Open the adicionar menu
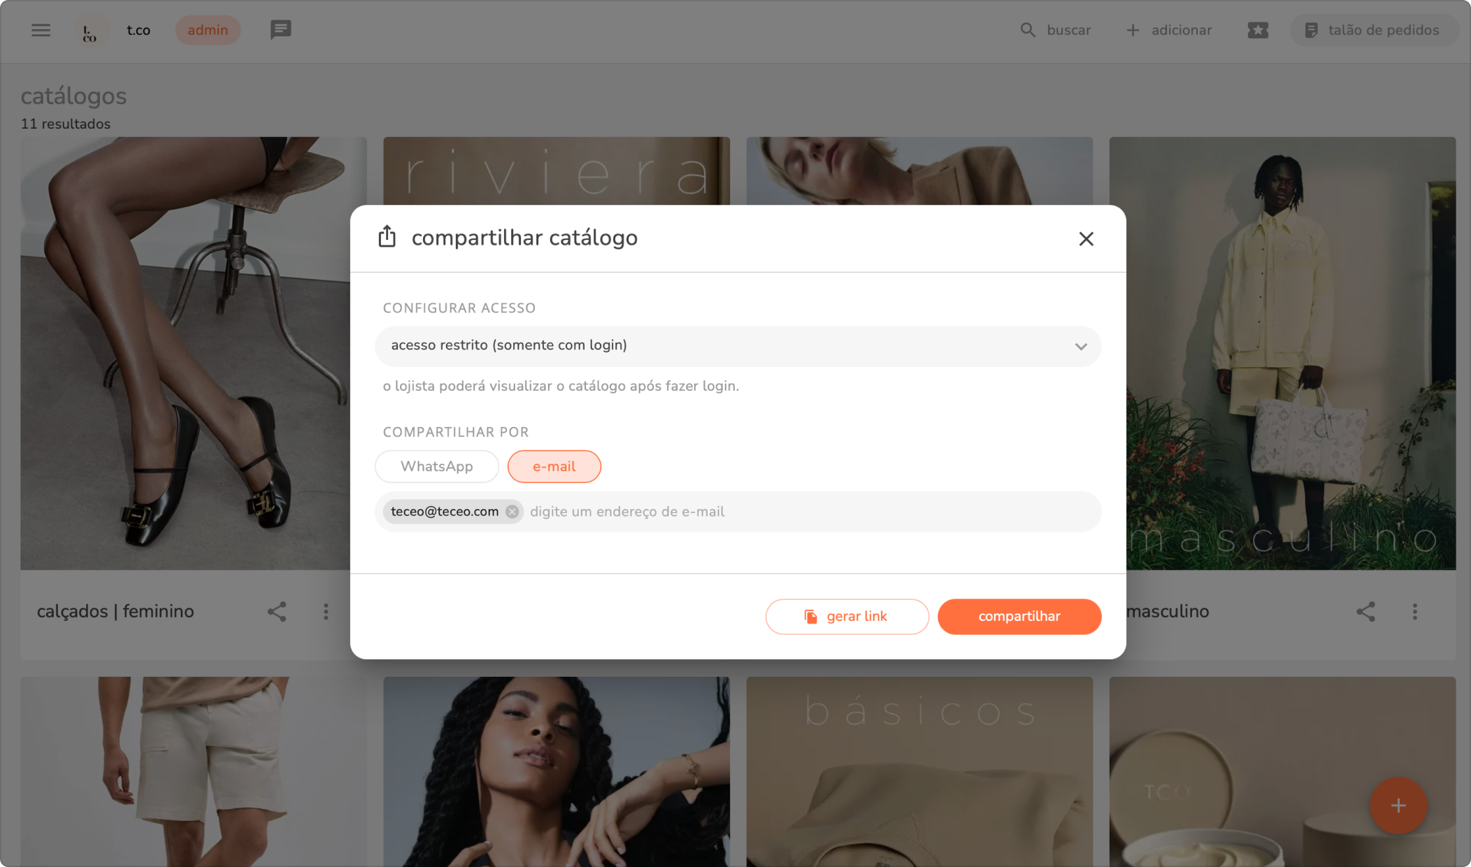1471x867 pixels. pos(1169,30)
